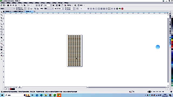173x97 pixels.
Task: Click the New document icon
Action: 1,5
